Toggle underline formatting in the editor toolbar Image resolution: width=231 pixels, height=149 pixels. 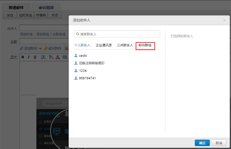pyautogui.click(x=35, y=57)
